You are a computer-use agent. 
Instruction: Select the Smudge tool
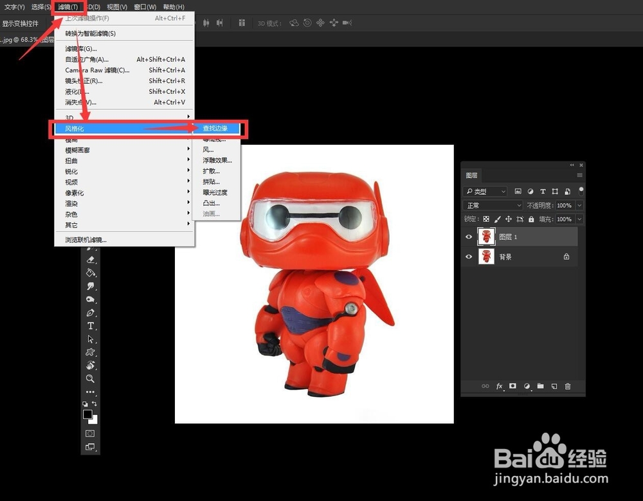pos(91,286)
